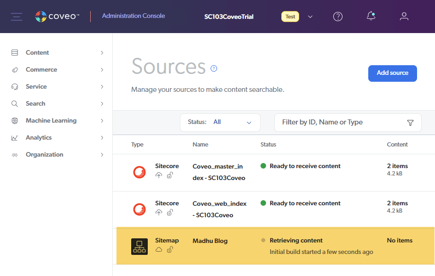Click the Coveo logo

click(x=57, y=17)
